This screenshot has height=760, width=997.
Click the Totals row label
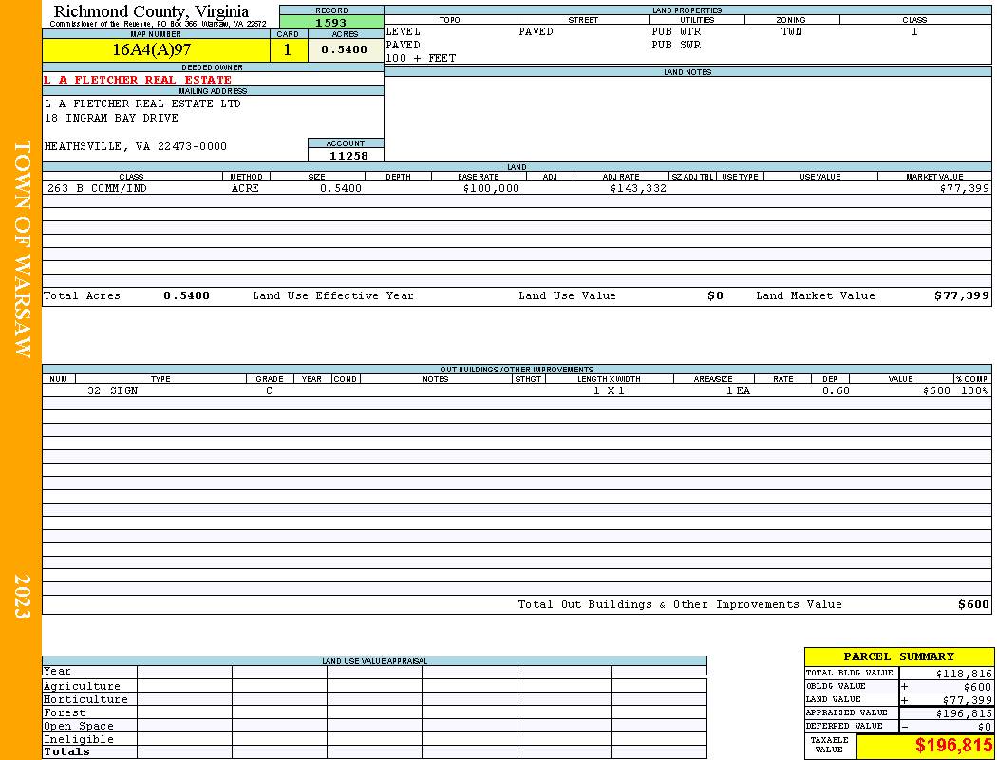point(66,751)
